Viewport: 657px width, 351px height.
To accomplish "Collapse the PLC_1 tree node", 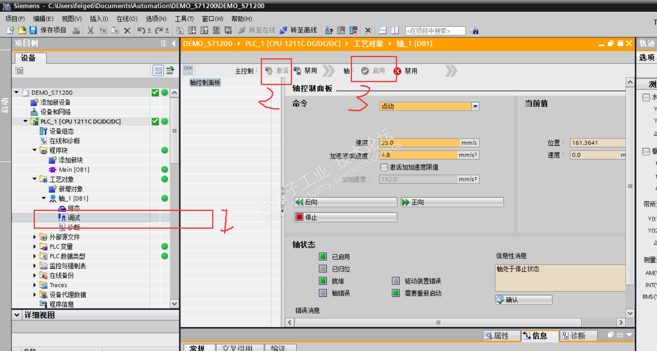I will [26, 121].
